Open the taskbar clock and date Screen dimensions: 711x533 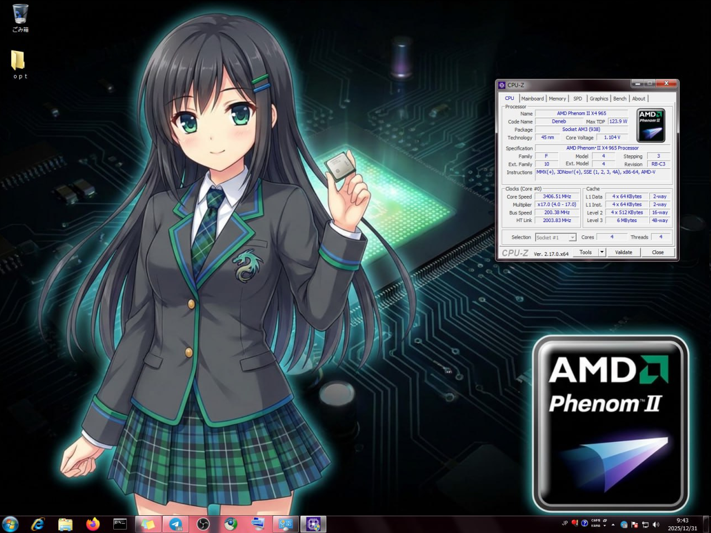(x=682, y=525)
